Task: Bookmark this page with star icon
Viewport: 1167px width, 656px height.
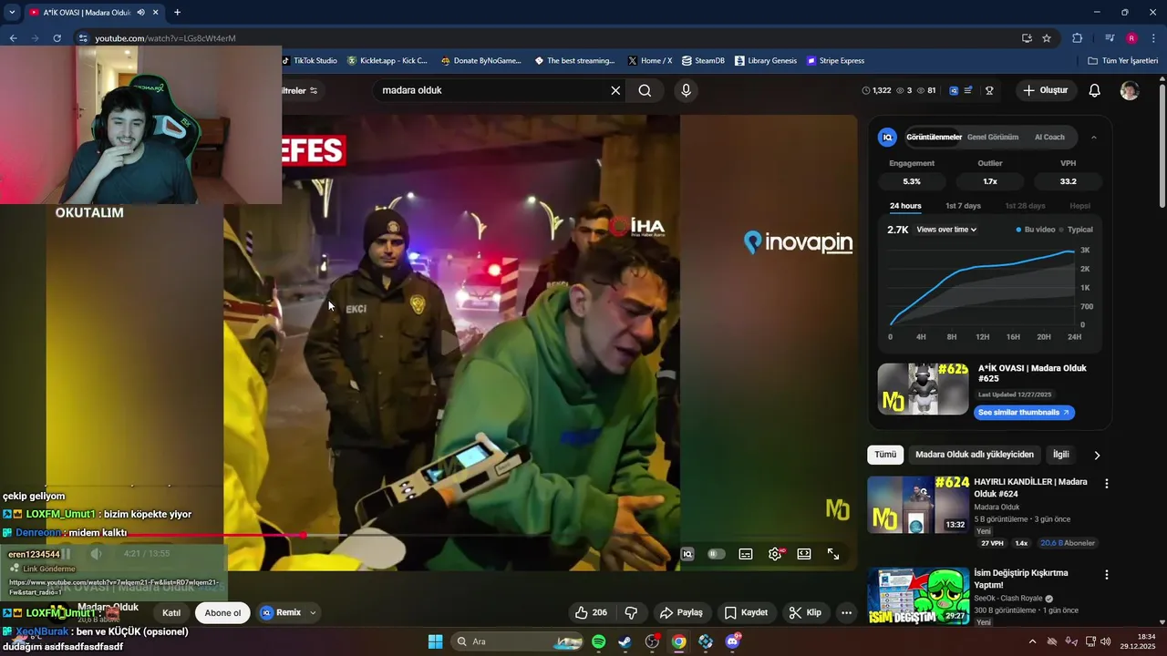Action: (x=1047, y=38)
